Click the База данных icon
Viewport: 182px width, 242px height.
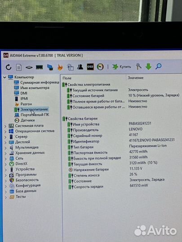pos(12,191)
